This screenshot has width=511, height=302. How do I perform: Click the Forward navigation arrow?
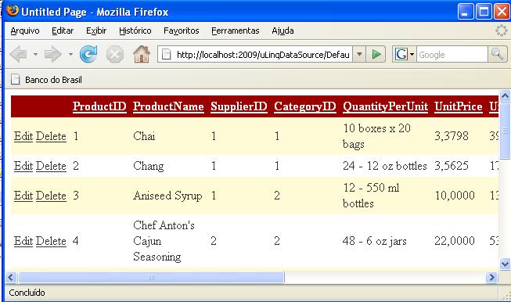[52, 54]
